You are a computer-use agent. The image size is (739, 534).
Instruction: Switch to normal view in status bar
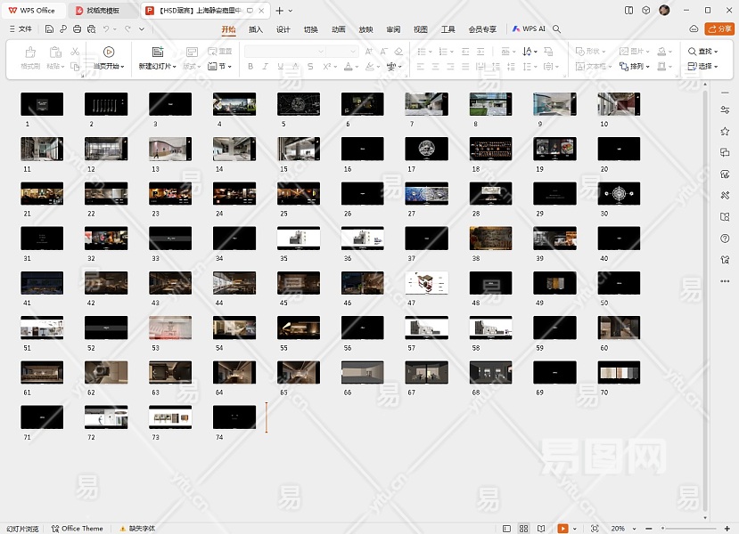coord(507,529)
